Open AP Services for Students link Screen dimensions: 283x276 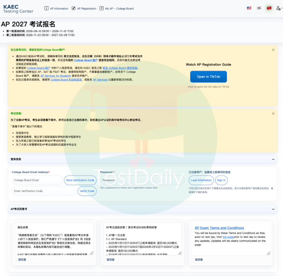click(56, 76)
